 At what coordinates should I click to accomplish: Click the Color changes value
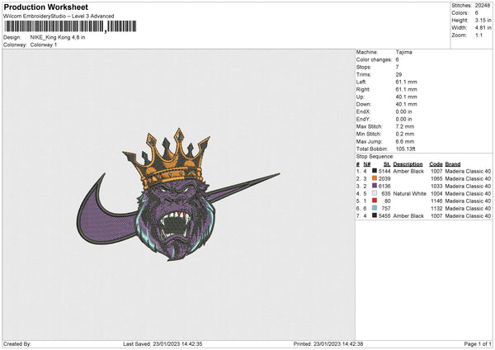click(397, 59)
